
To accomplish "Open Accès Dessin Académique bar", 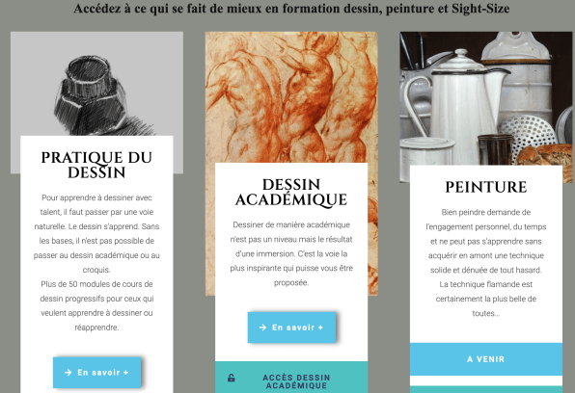I will pyautogui.click(x=291, y=378).
